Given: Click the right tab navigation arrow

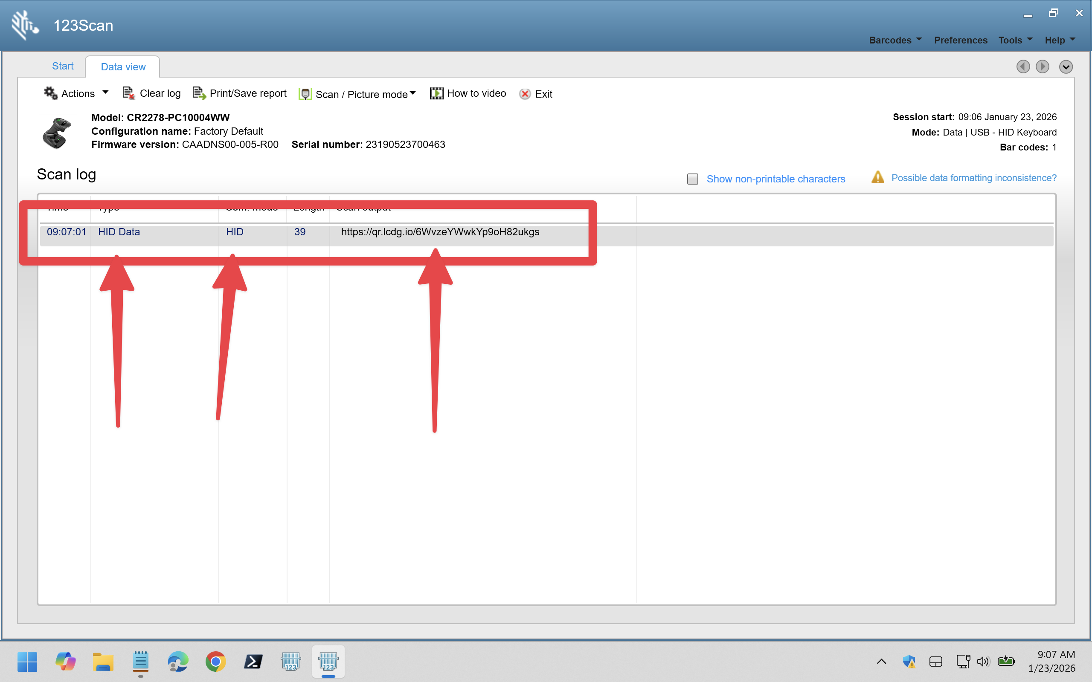Looking at the screenshot, I should (x=1042, y=67).
